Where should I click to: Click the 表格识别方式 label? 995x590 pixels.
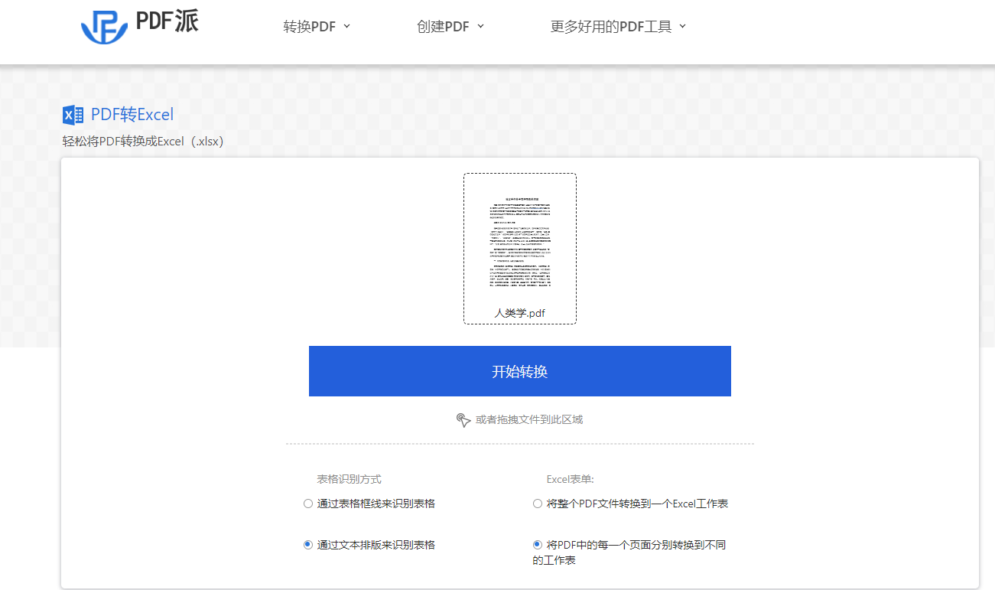(x=349, y=479)
